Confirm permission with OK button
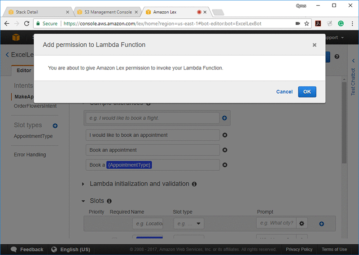Viewport: 359px width, 255px height. (x=307, y=92)
